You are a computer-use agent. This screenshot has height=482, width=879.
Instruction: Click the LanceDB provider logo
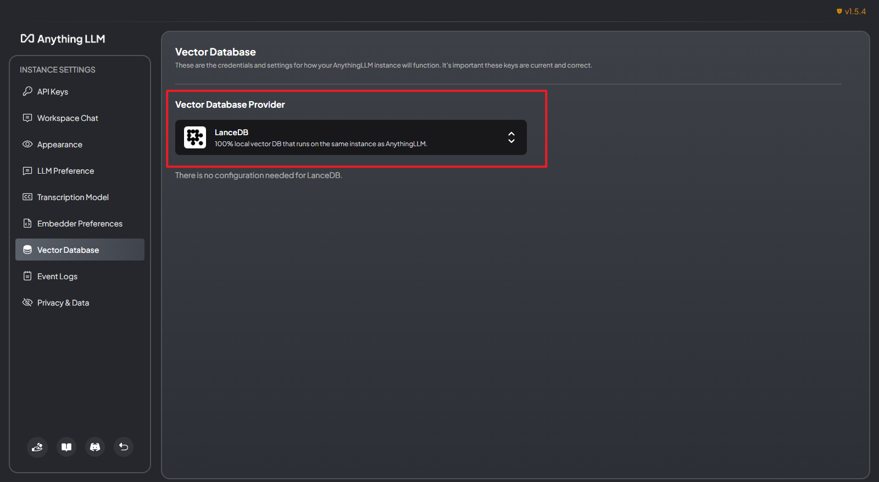tap(195, 137)
